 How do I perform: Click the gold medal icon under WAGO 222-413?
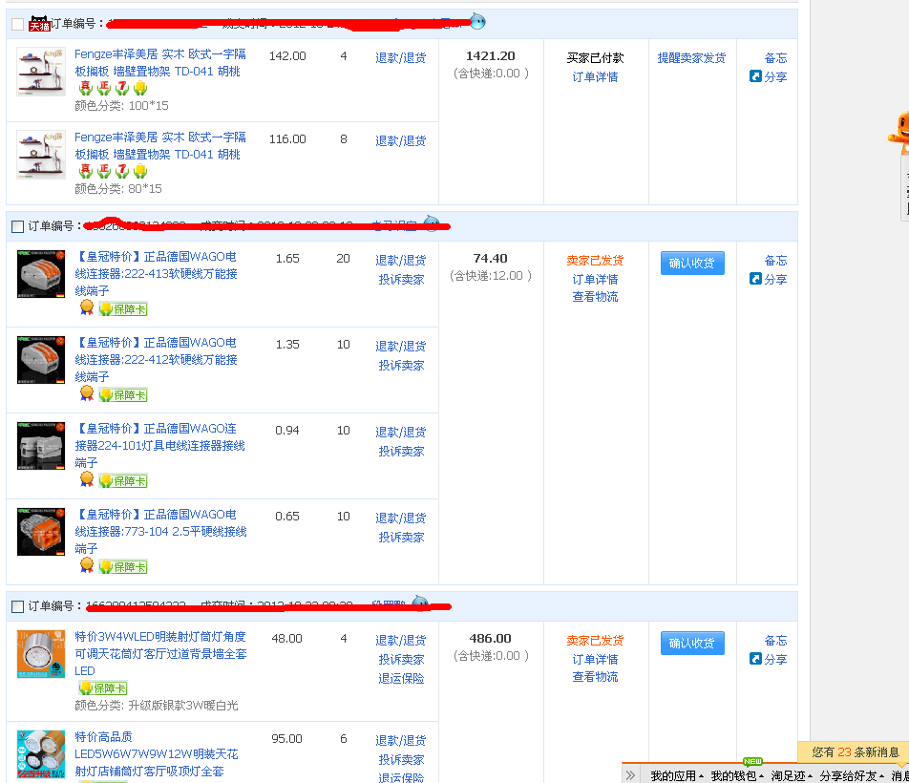[x=86, y=307]
